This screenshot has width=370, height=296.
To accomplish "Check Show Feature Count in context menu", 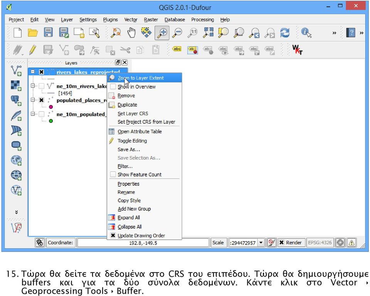I will pyautogui.click(x=113, y=175).
